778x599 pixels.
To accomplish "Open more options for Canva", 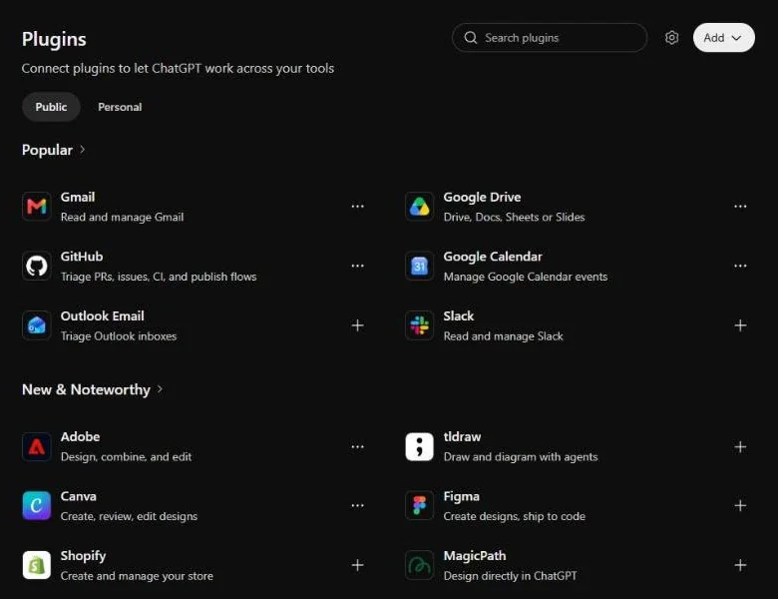I will 358,505.
